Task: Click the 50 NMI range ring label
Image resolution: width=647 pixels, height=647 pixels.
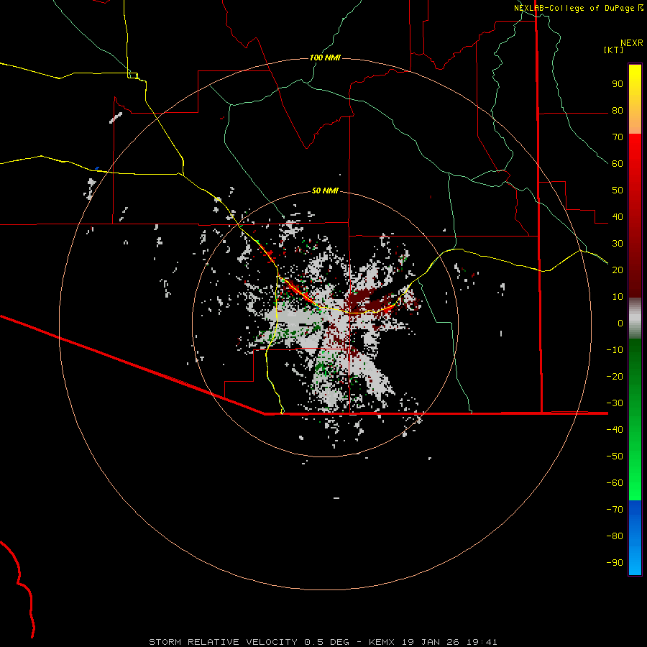Action: (x=325, y=191)
